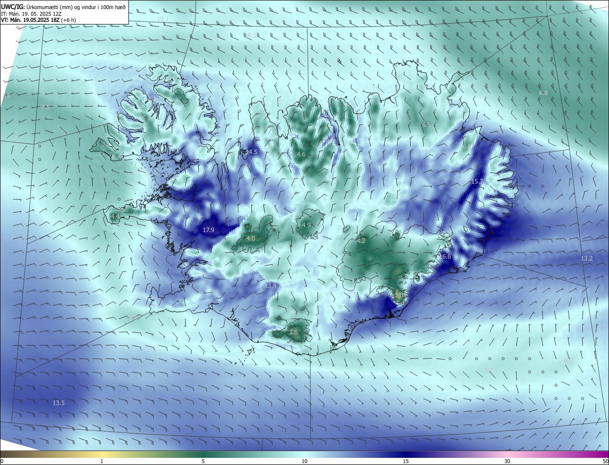Click the colorbar tick label 50
Screen dimensions: 609x465
click(x=605, y=461)
